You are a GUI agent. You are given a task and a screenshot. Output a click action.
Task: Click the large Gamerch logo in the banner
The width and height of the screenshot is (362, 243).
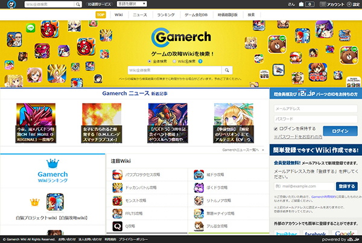coord(181,37)
